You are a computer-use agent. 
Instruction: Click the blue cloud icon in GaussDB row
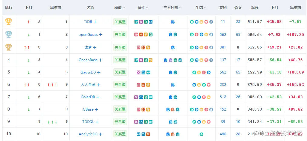143,72
